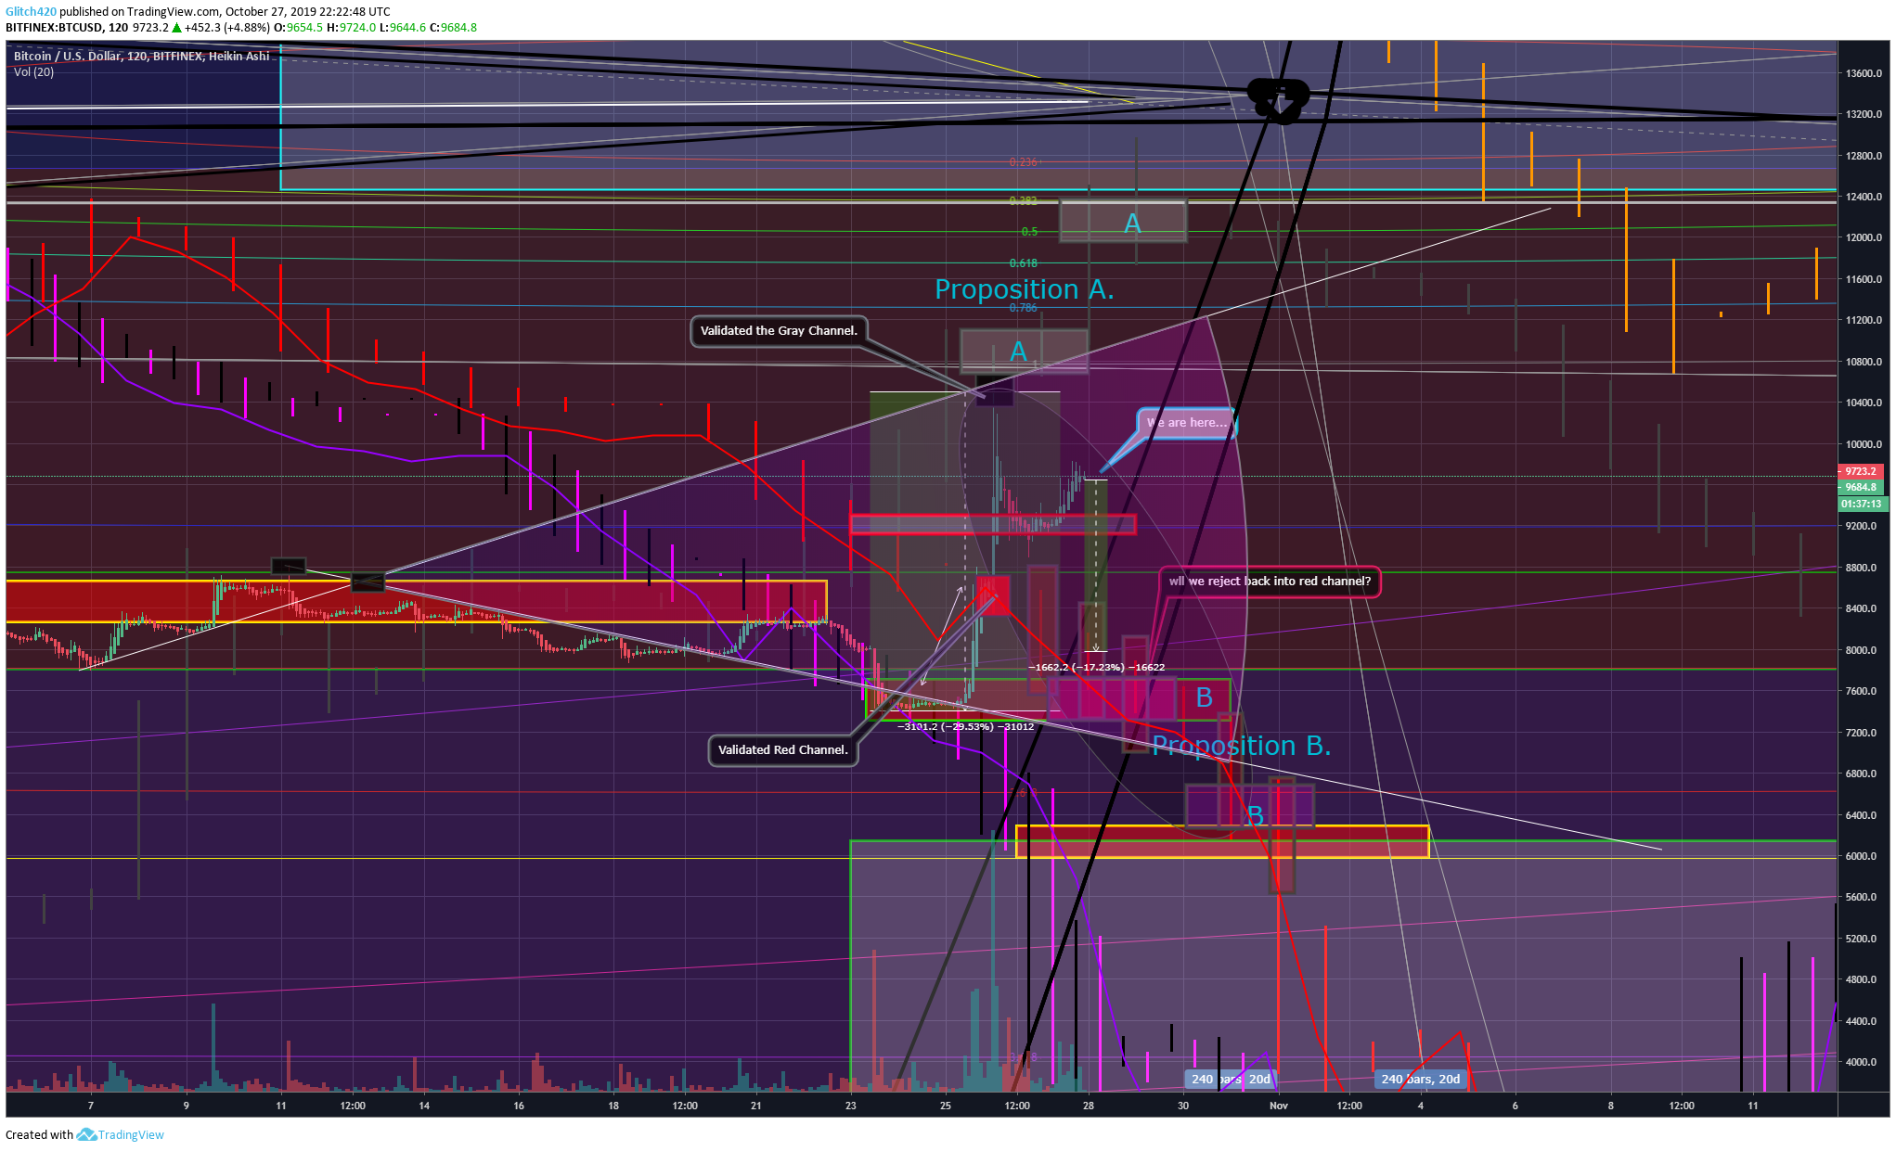
Task: Click the 'Proposition A.' text label
Action: [x=1024, y=289]
